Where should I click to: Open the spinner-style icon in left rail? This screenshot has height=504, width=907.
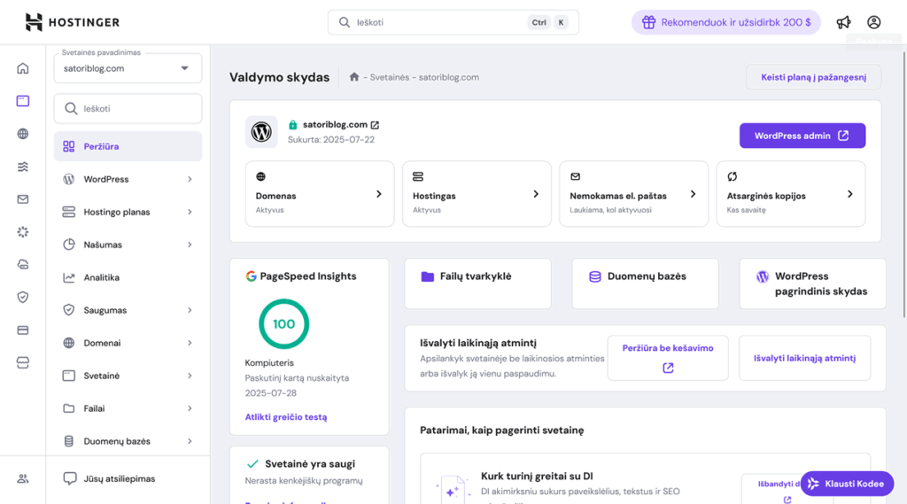click(x=22, y=232)
